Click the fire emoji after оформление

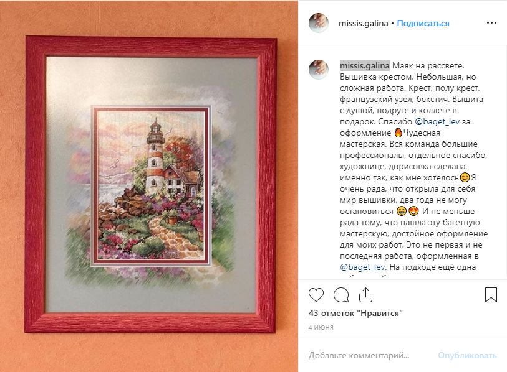coord(398,133)
